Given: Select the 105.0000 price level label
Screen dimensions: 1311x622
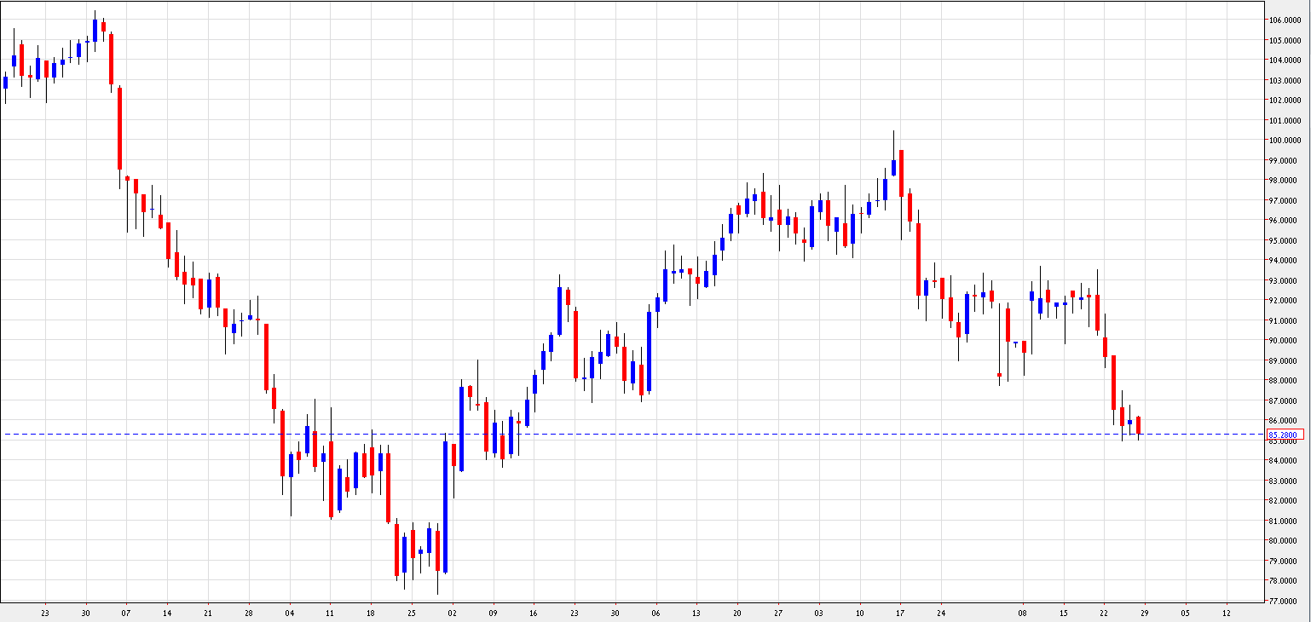Looking at the screenshot, I should point(1284,40).
